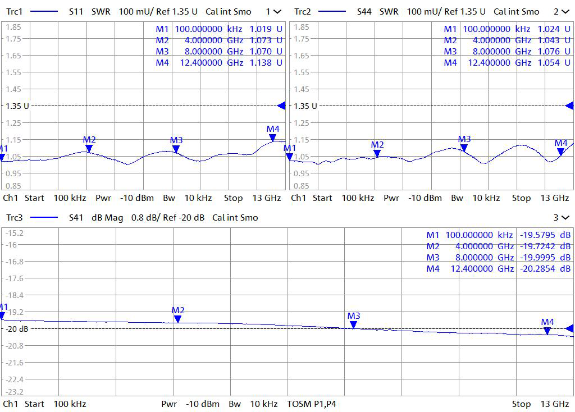Click marker M3 triangle on the S44 trace
The image size is (575, 412).
pos(464,148)
